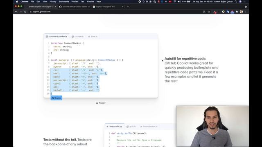Screen dimensions: 262x147
Task: Select the count_button.js code tab
Action: pyautogui.click(x=149, y=127)
